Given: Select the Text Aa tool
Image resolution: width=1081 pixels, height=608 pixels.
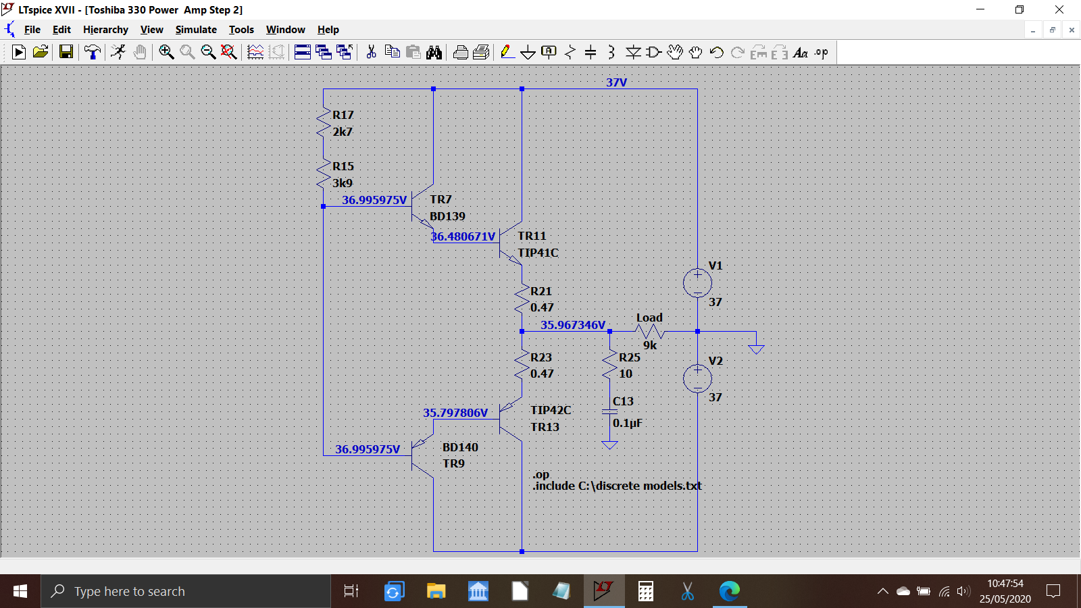Looking at the screenshot, I should coord(801,52).
